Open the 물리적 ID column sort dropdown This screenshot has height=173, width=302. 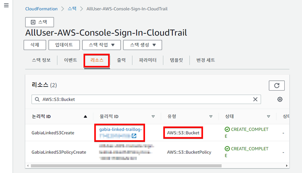click(x=153, y=116)
